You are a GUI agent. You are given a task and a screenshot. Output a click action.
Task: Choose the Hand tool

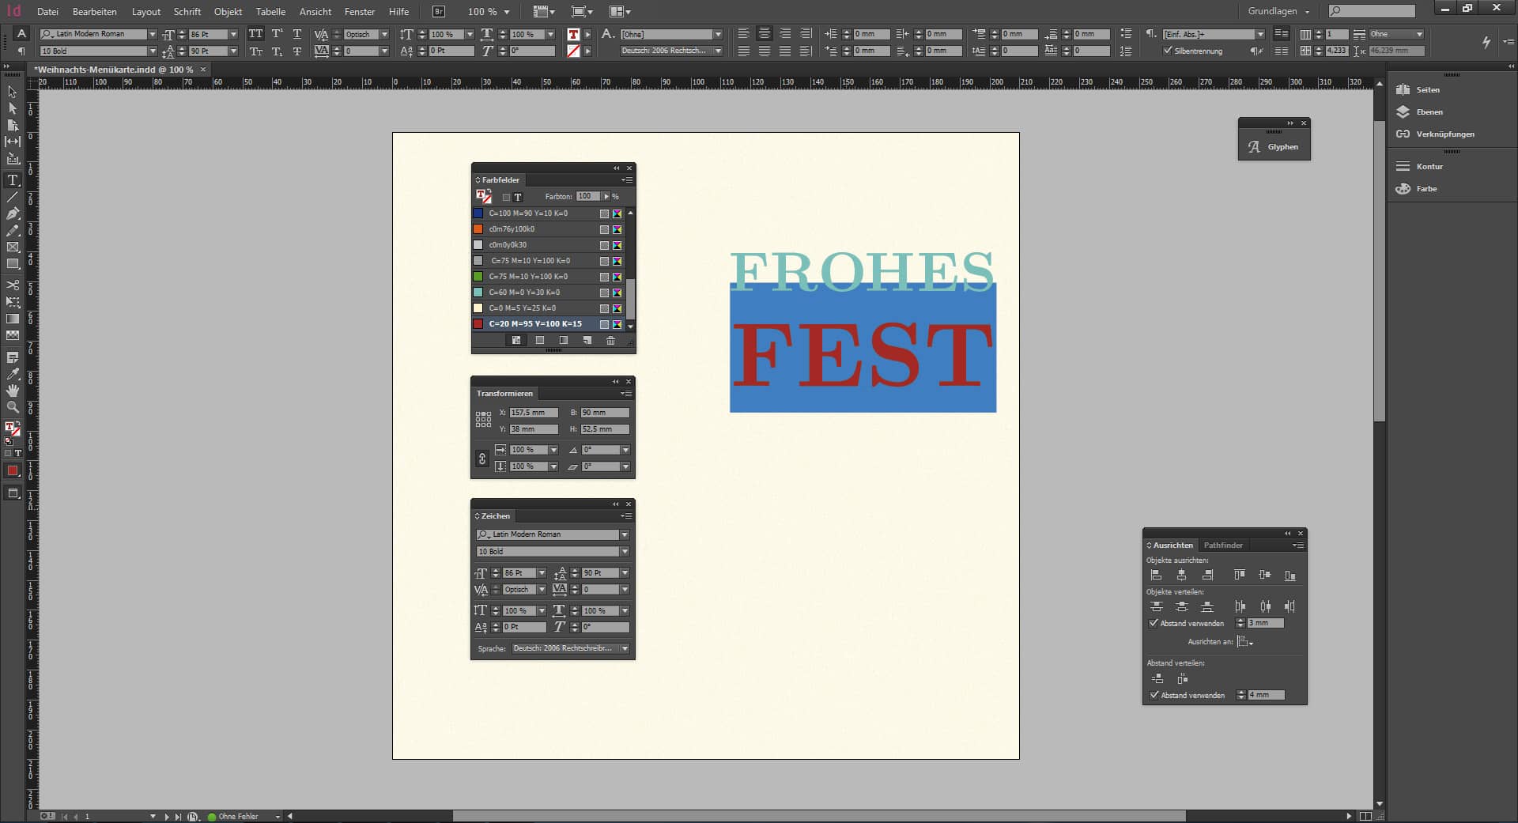pyautogui.click(x=13, y=391)
